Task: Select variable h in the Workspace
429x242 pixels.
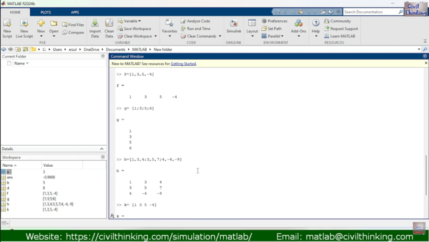Action: coord(8,204)
